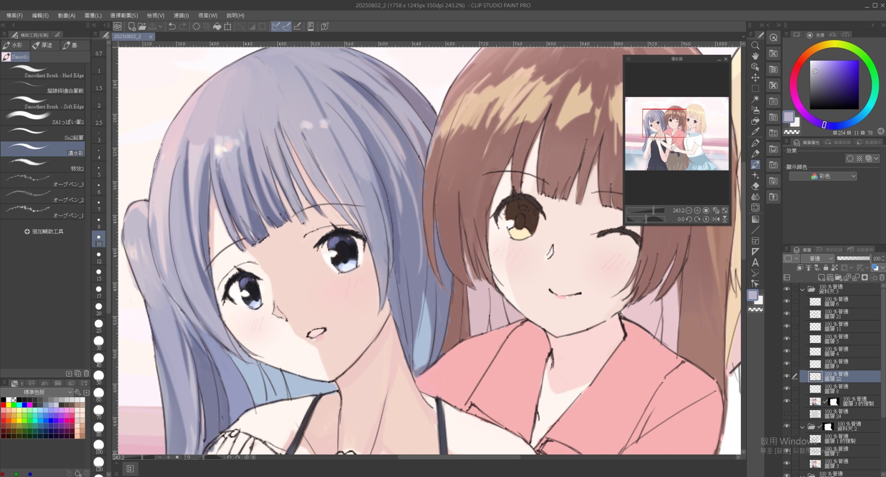Open the 標準色板 color set dropdown
886x477 pixels.
(37, 392)
